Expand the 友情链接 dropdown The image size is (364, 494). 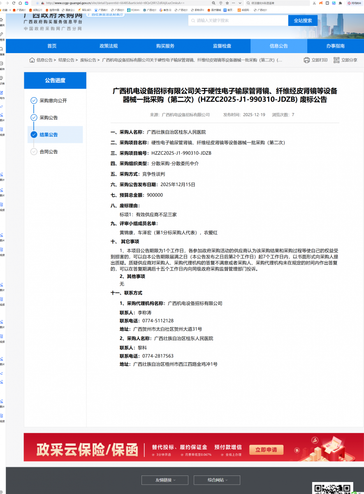[165, 480]
